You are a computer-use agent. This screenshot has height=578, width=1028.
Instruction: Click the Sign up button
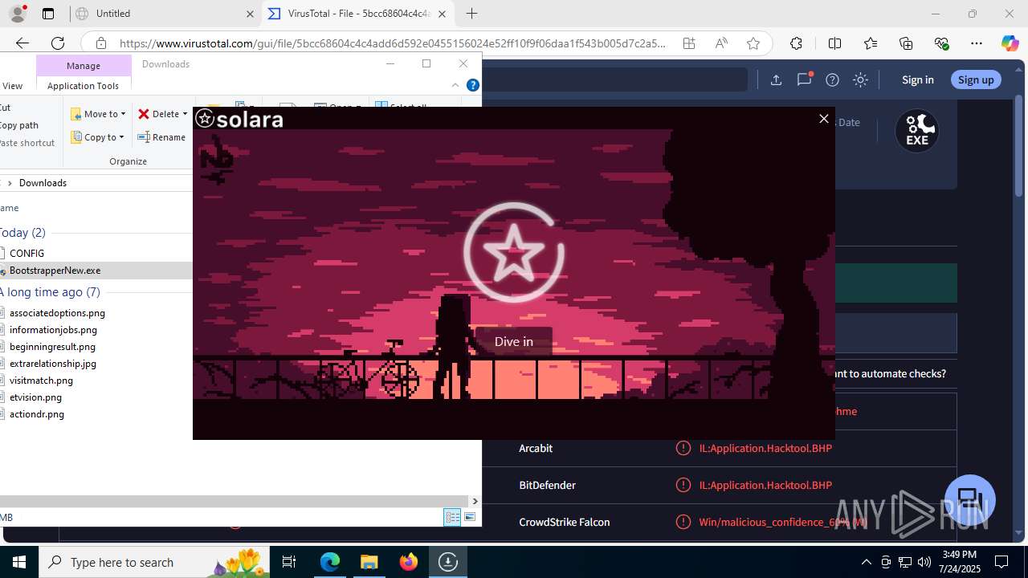click(976, 79)
